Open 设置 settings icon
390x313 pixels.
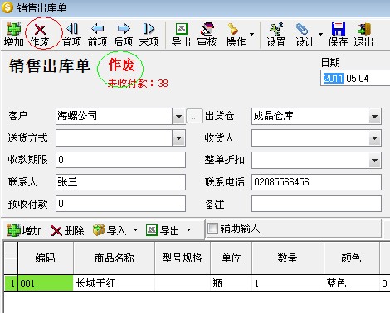(x=275, y=35)
